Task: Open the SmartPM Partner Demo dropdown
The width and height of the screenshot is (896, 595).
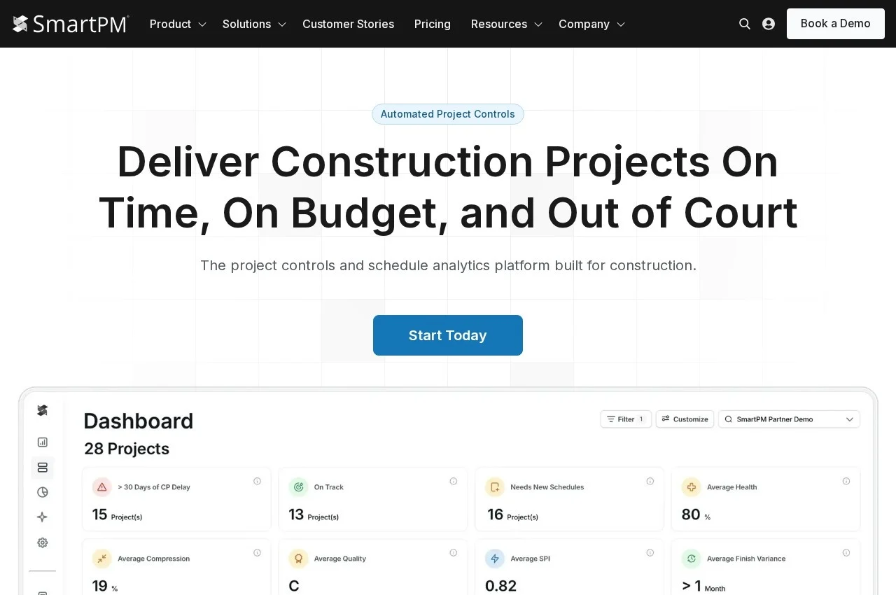Action: click(789, 419)
